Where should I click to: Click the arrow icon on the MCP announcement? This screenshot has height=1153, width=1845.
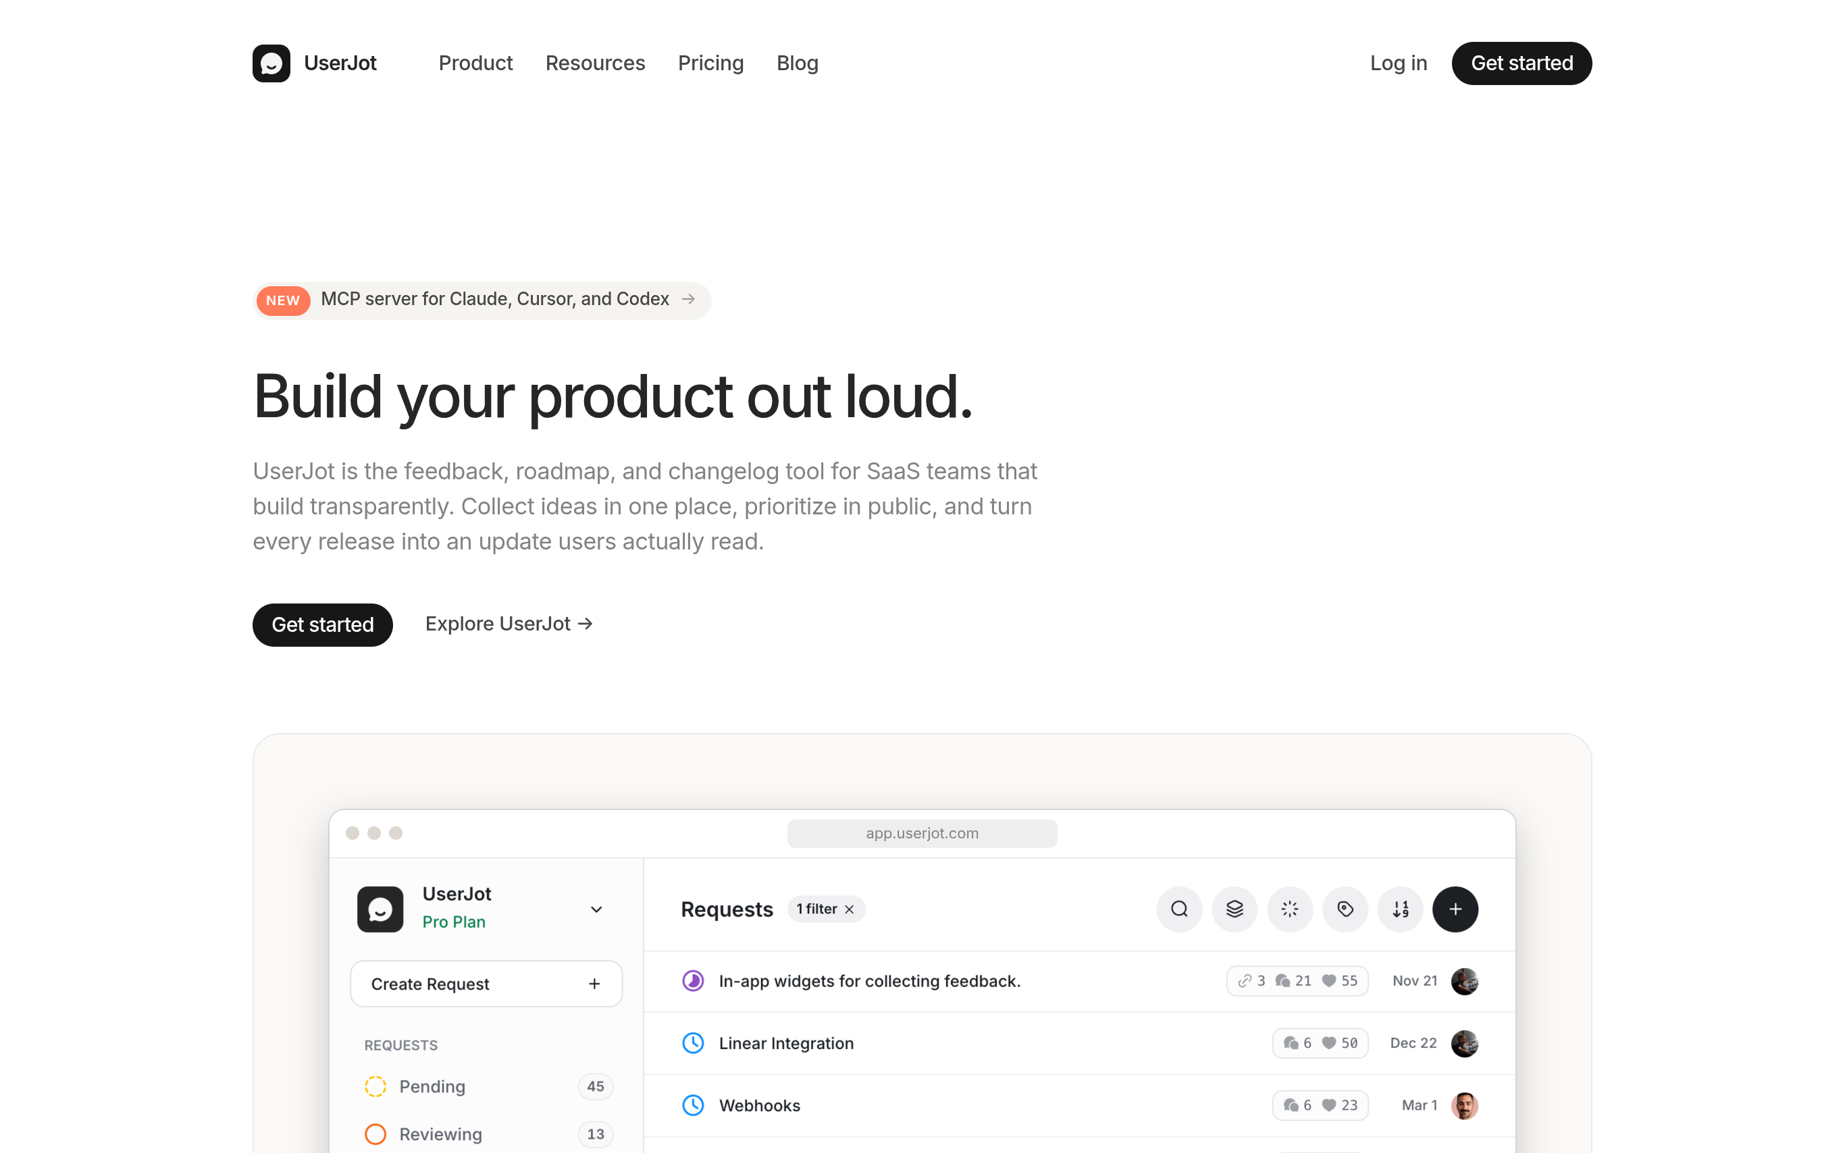coord(688,299)
